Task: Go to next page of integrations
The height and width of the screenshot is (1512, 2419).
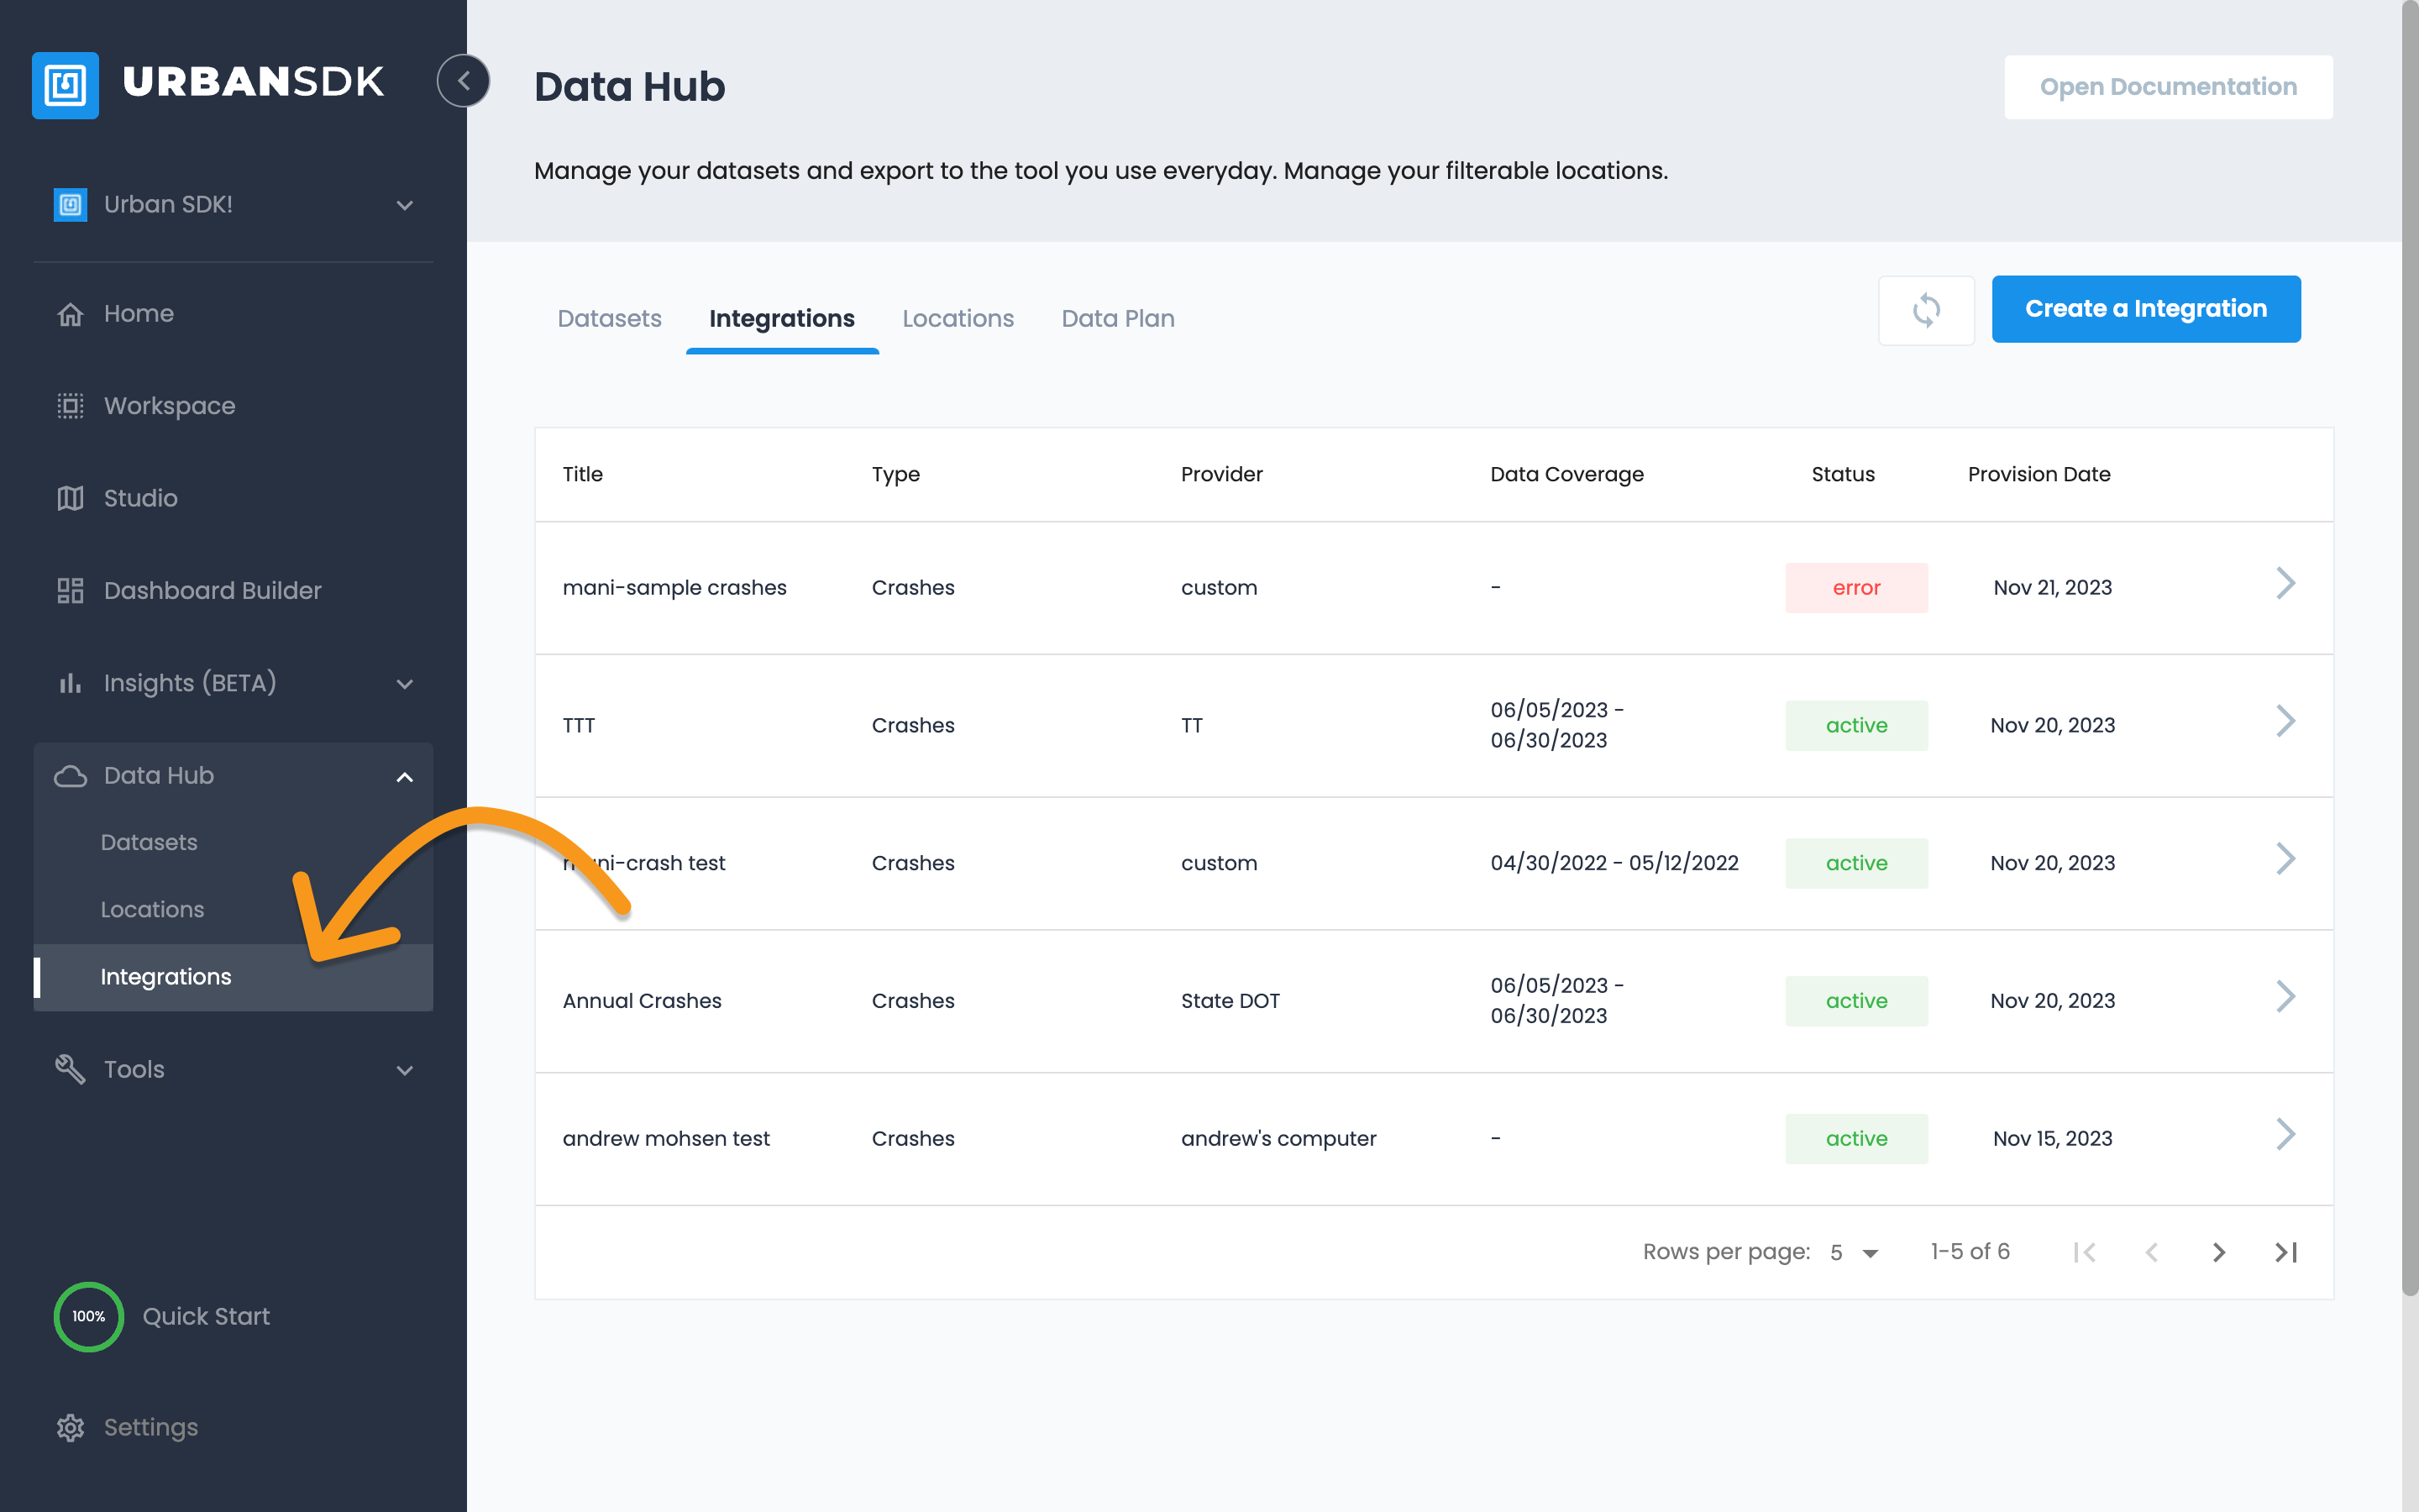Action: tap(2218, 1252)
